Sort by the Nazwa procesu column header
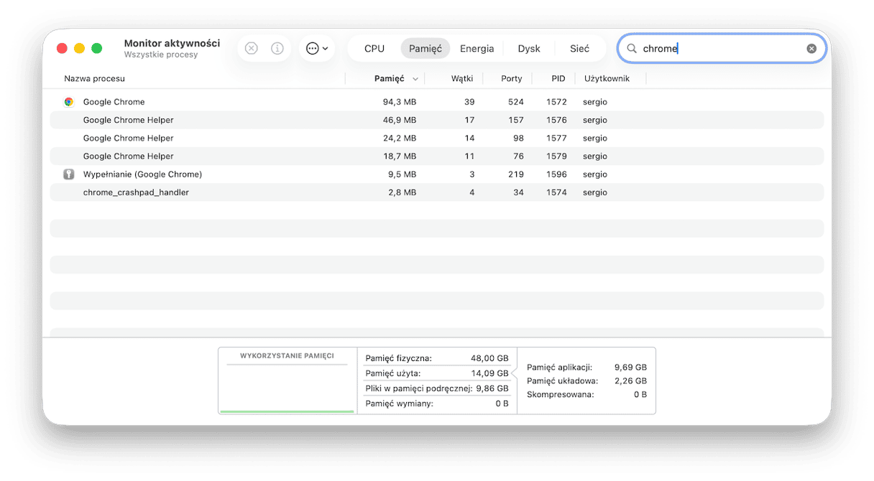 pos(94,79)
